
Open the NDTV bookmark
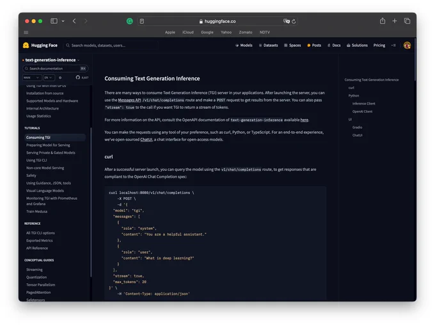tap(265, 32)
